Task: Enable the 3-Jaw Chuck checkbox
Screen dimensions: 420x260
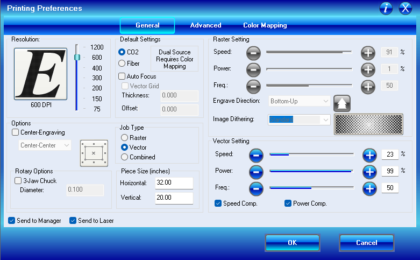Action: pos(18,181)
